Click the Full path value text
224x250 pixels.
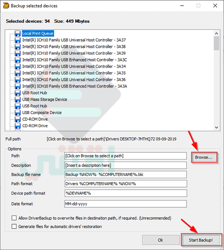111,139
